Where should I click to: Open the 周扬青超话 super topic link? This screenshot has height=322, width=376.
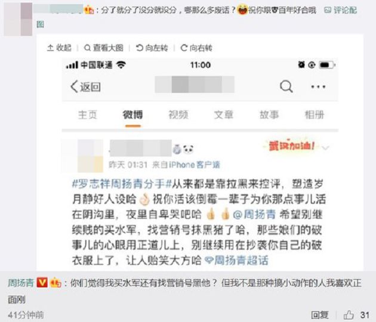236,260
